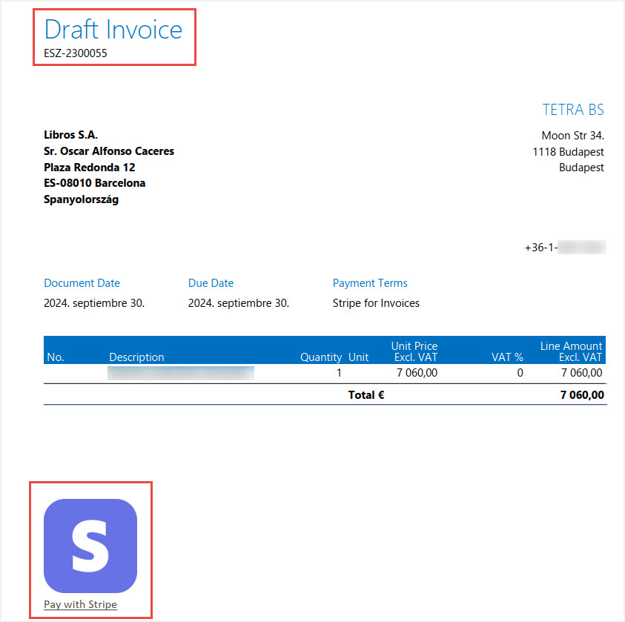Select the Stripe for Invoices payment term
Viewport: 625px width, 622px height.
(x=376, y=303)
